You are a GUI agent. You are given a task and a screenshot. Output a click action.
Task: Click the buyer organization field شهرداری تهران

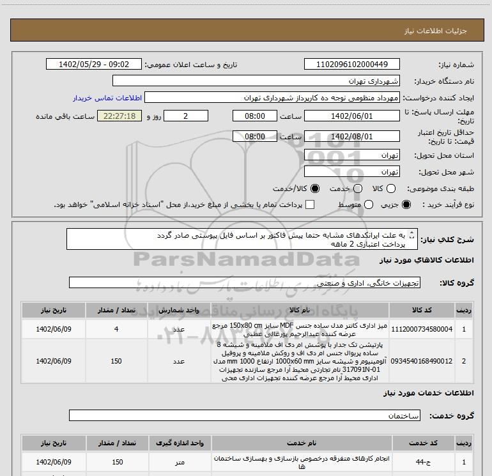(256, 81)
